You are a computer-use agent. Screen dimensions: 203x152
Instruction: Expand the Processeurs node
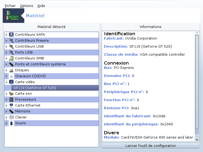click(6, 100)
